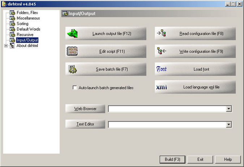Click the Folders, Files tree icon

pyautogui.click(x=12, y=13)
